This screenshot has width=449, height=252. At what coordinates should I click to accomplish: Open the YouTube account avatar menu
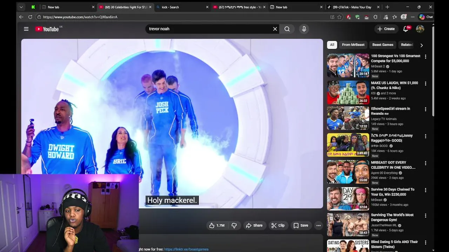coord(420,29)
